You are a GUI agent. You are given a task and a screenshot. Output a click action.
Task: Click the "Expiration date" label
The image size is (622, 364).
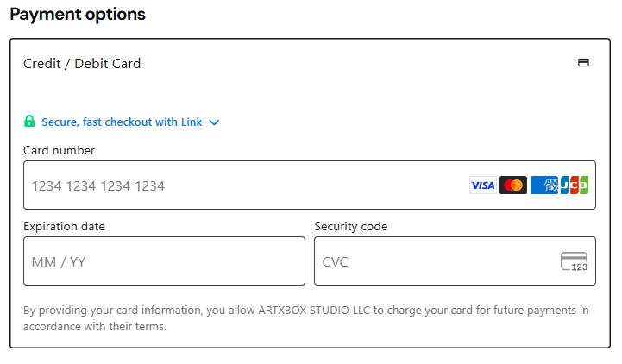coord(65,226)
